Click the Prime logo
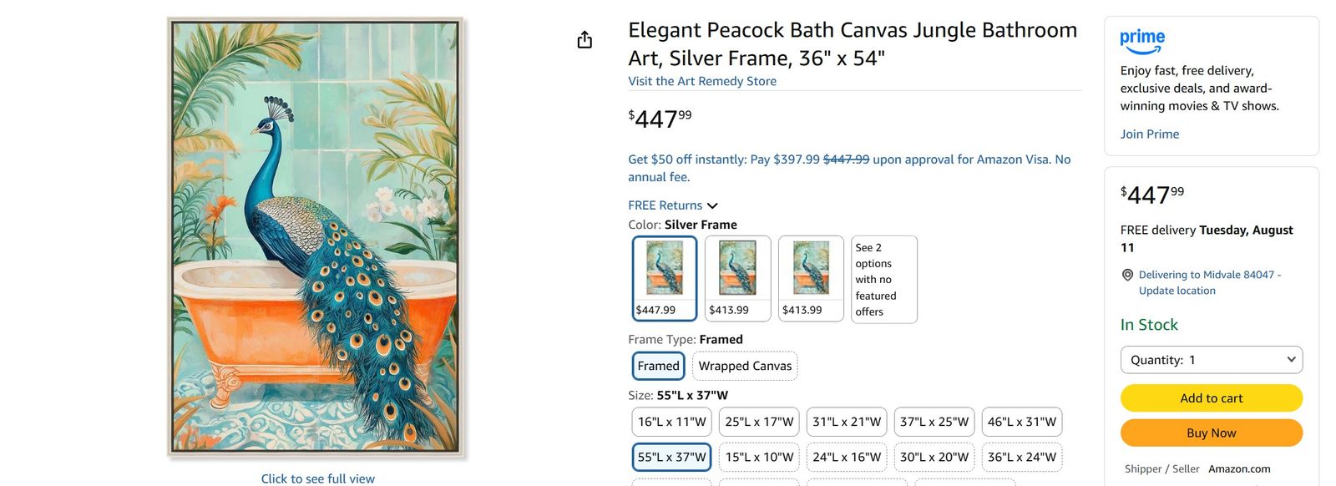 pos(1142,41)
